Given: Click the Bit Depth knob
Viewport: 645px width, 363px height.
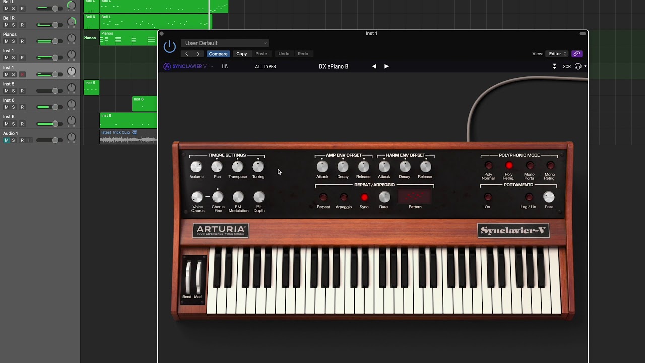Looking at the screenshot, I should pos(259,197).
